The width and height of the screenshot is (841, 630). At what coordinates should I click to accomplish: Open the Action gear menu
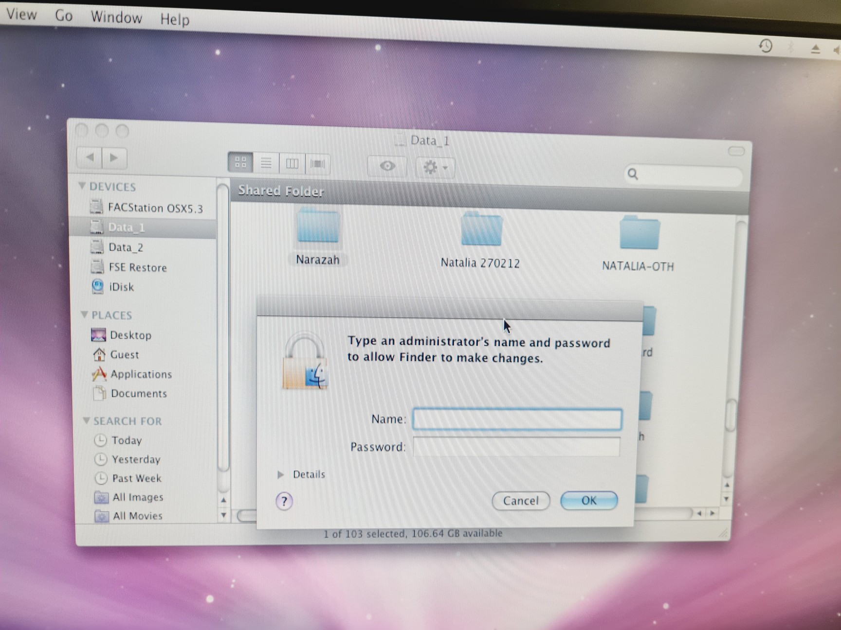435,168
